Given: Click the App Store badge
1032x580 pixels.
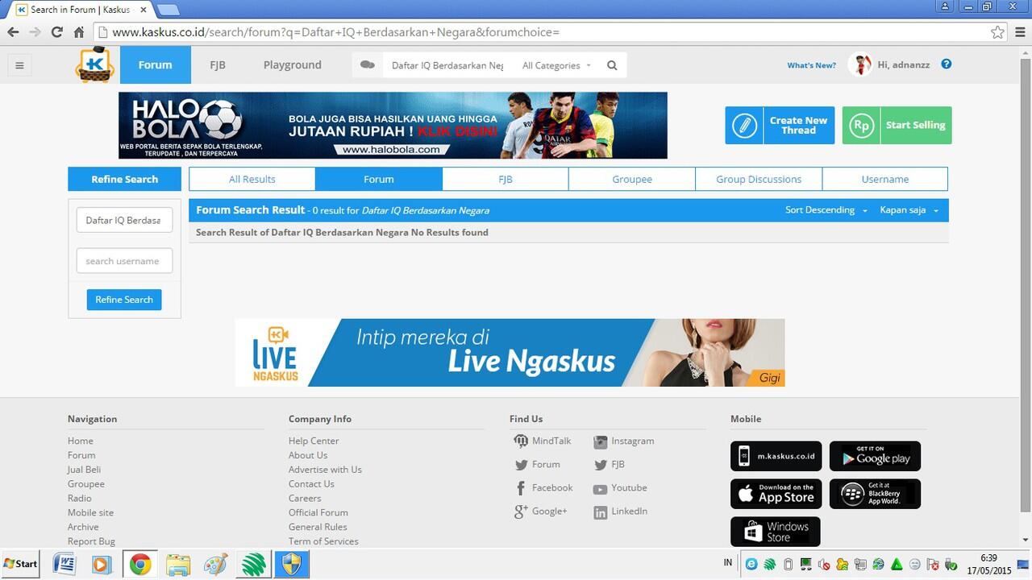Looking at the screenshot, I should [x=776, y=494].
